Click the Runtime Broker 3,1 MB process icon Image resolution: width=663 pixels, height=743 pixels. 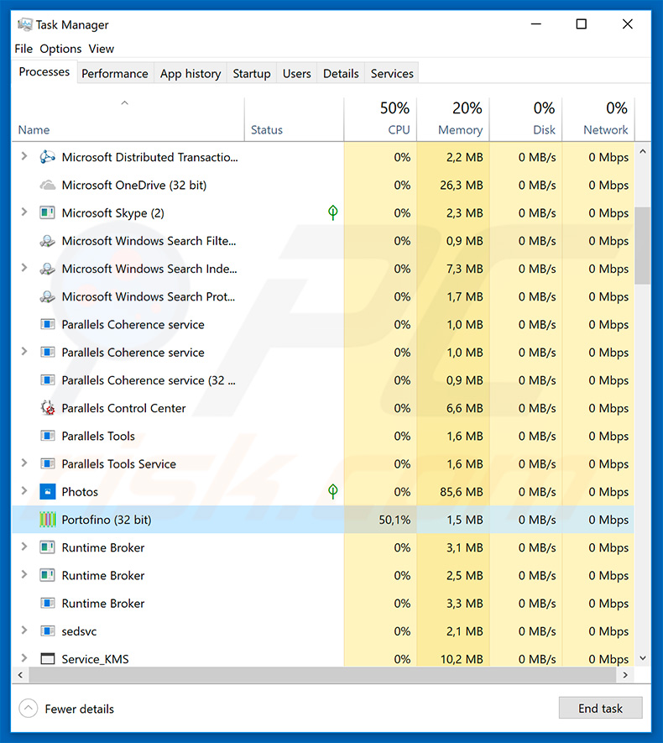[x=47, y=547]
